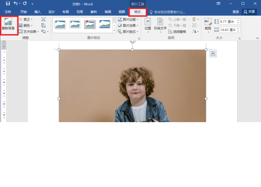Switch to the 邮件 mailings tab

coord(94,12)
